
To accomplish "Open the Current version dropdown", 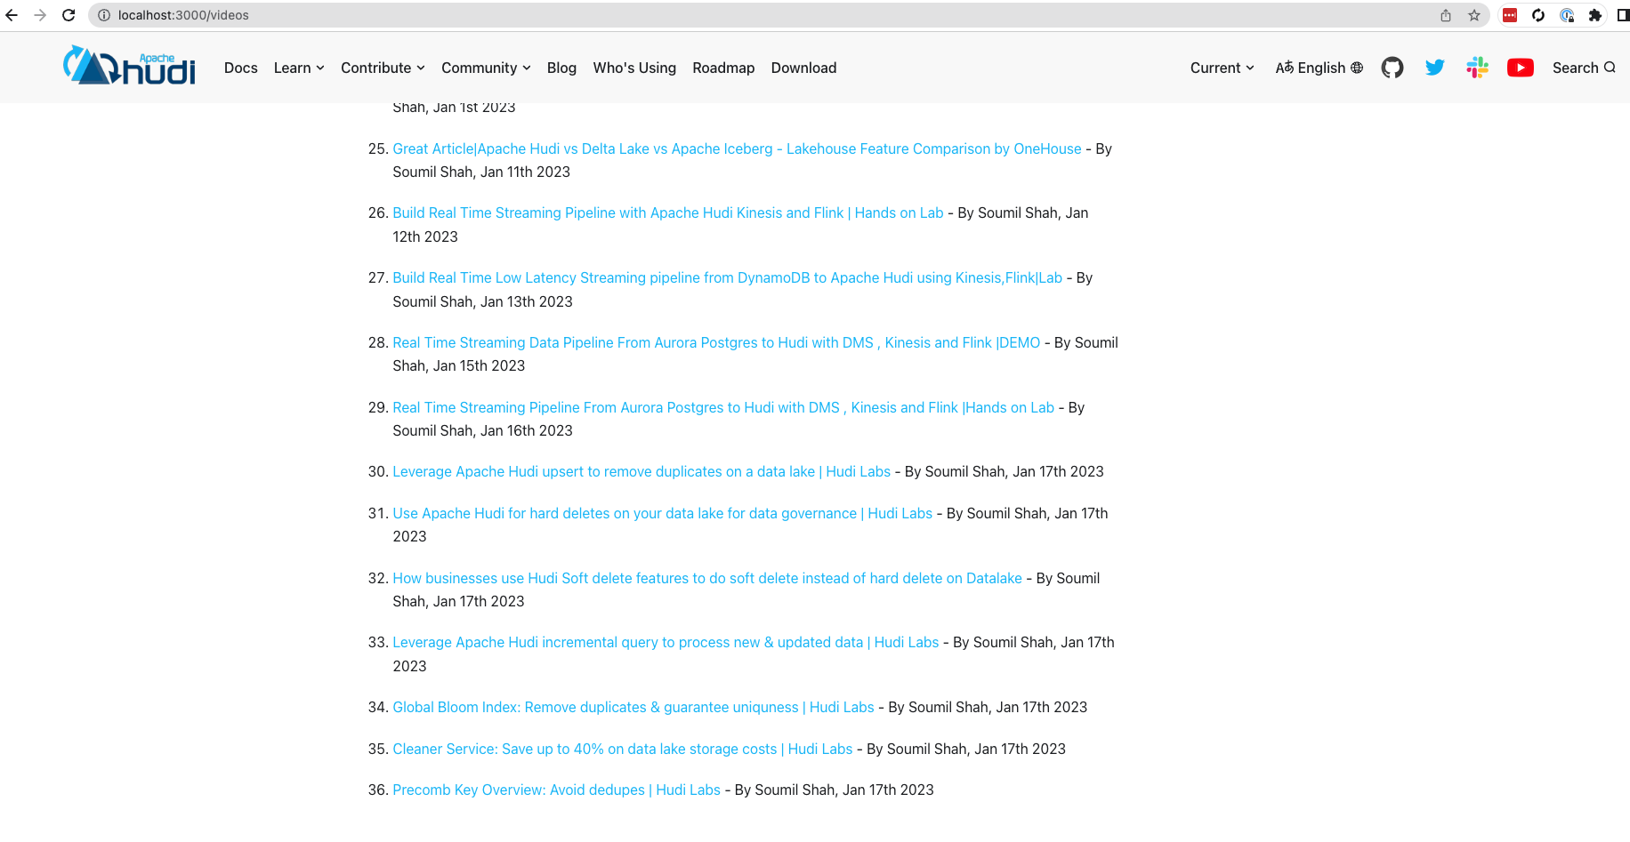I will (1222, 68).
